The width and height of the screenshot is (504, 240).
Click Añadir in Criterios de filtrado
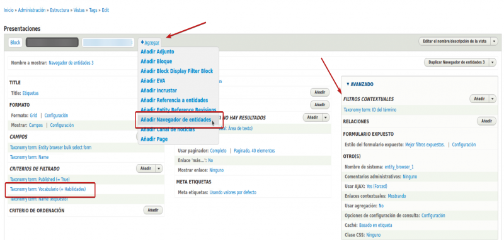point(146,168)
